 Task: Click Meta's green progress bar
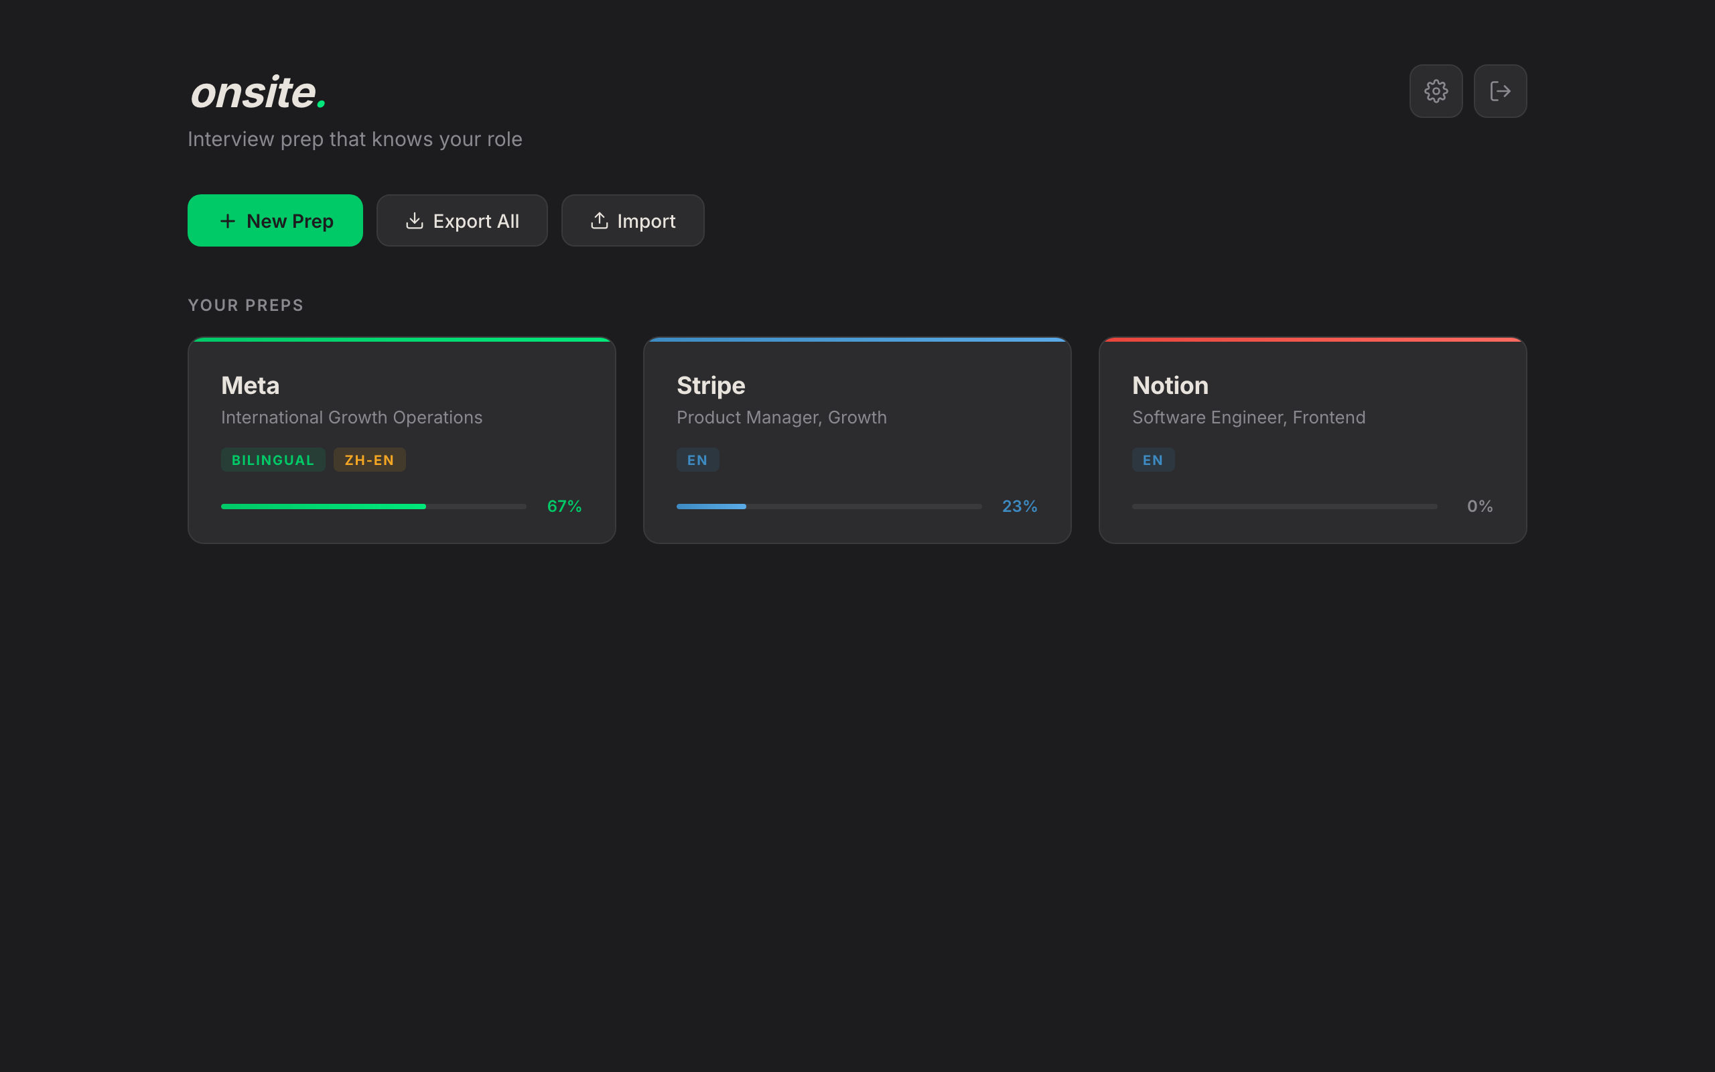tap(373, 507)
